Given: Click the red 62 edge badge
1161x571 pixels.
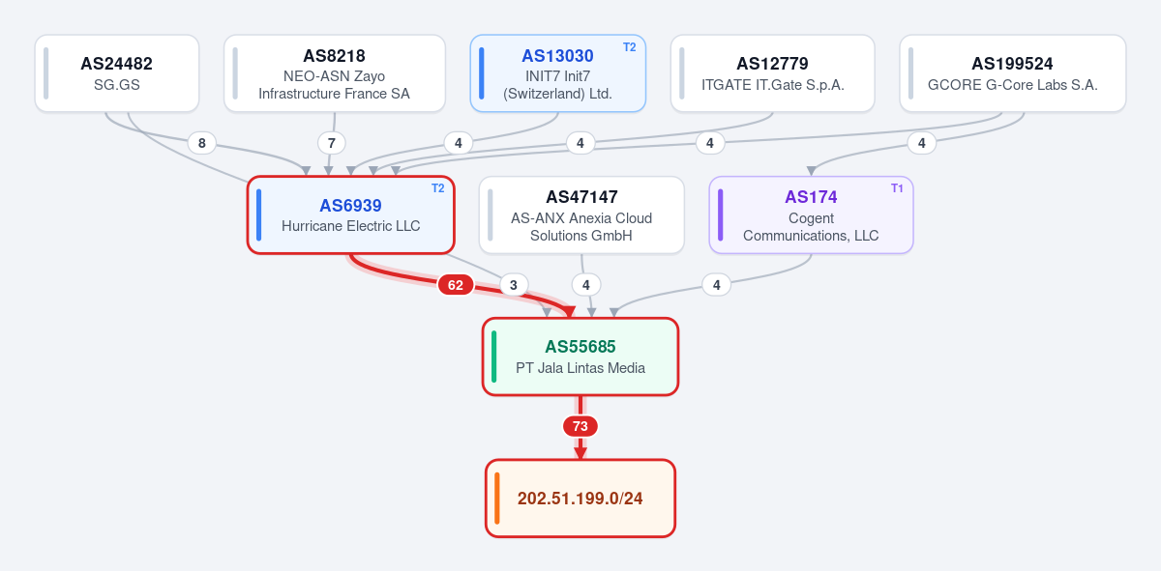Looking at the screenshot, I should click(x=456, y=285).
